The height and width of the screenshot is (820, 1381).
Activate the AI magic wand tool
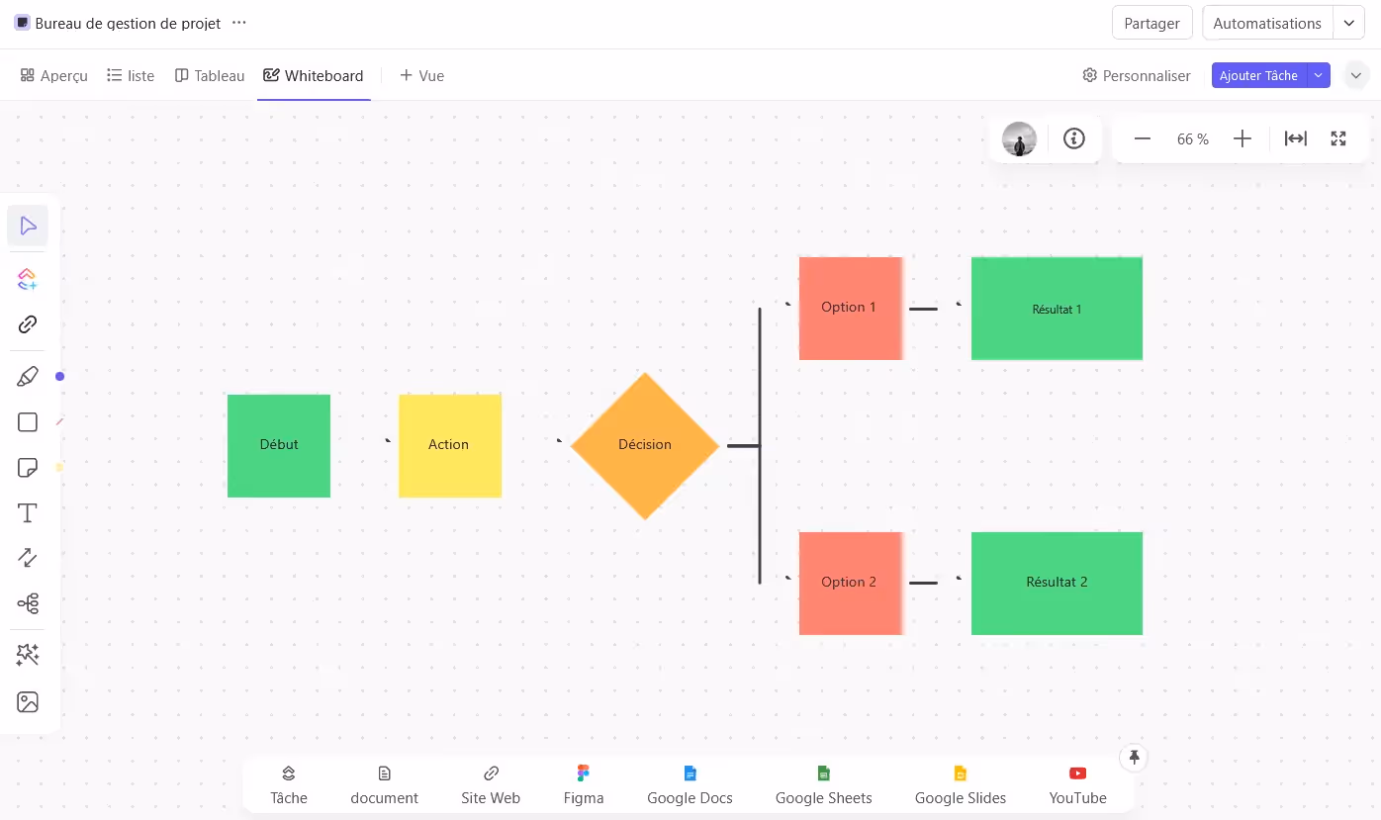coord(28,654)
